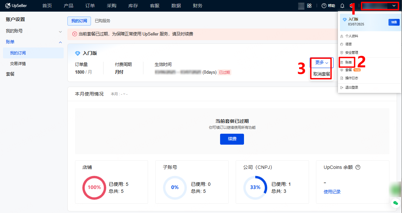Click the 1800 / 月 order quota
This screenshot has height=213, width=402.
click(x=83, y=72)
